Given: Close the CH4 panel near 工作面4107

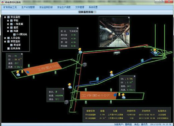Looking at the screenshot, I should point(134,76).
